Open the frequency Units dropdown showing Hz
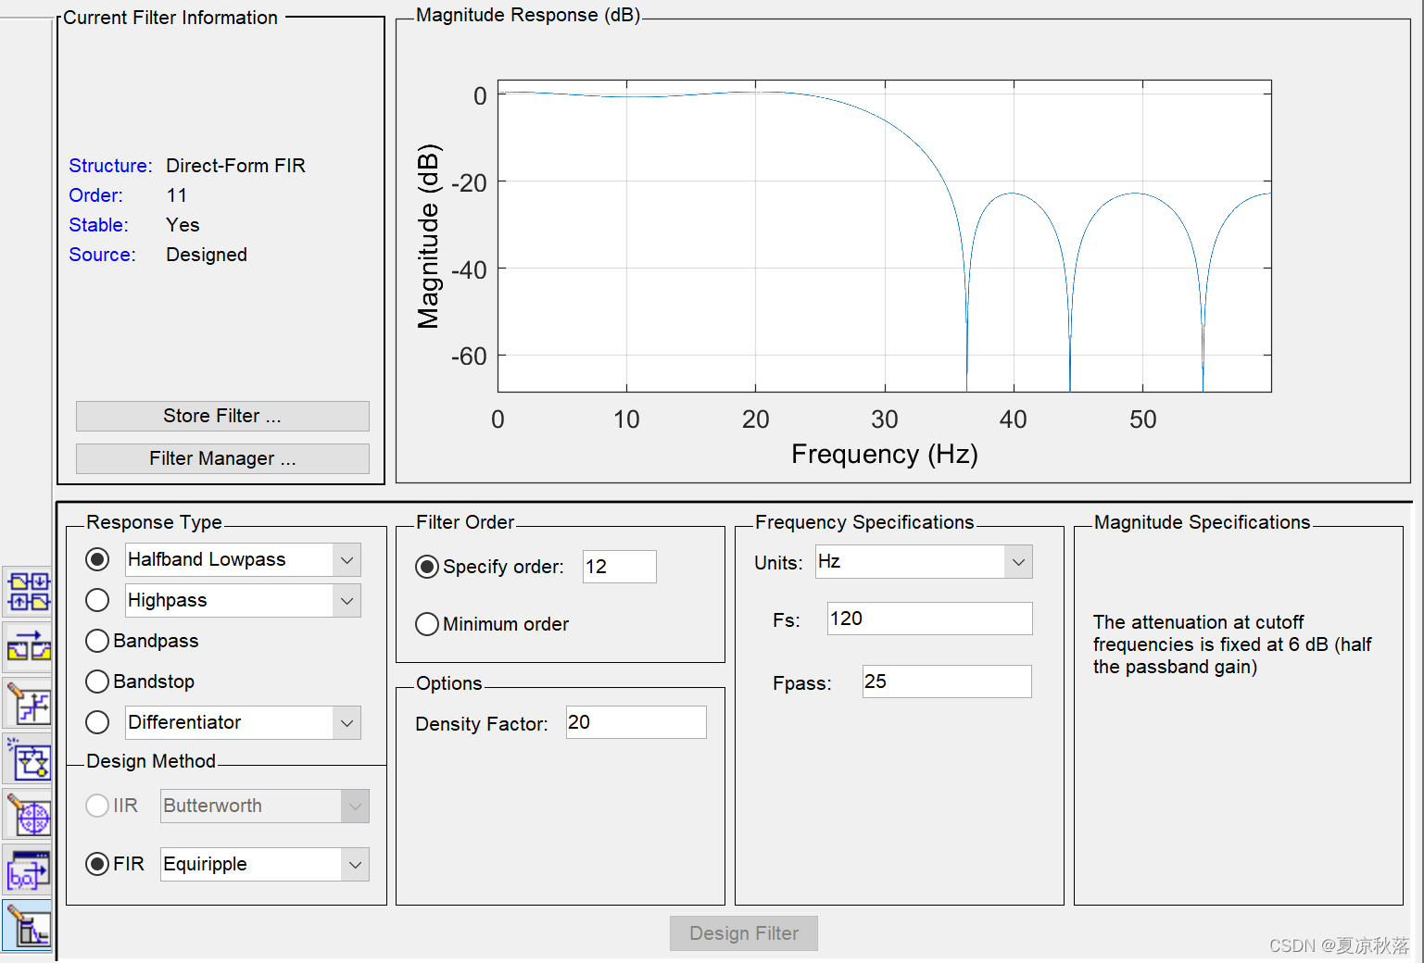 coord(1018,561)
